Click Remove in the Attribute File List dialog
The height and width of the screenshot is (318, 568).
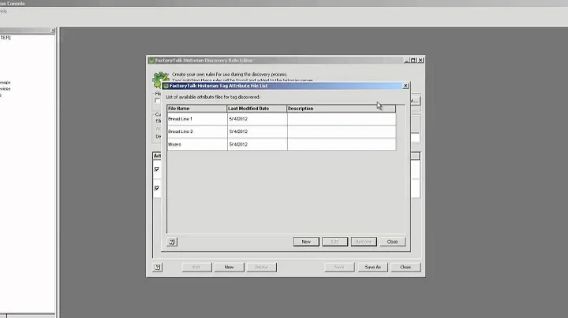(x=364, y=242)
